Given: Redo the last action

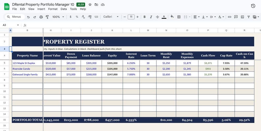Looking at the screenshot, I should (x=35, y=17).
